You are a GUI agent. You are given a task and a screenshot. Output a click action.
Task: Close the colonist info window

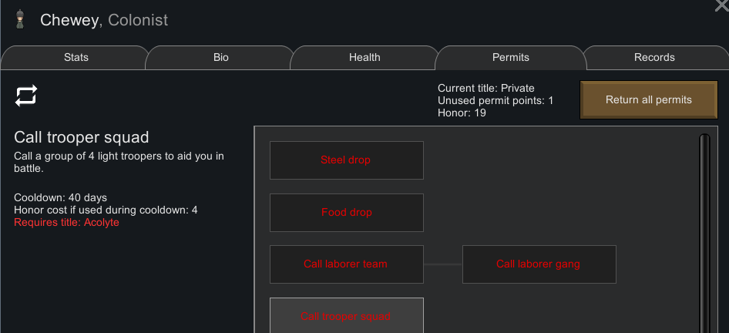click(723, 5)
